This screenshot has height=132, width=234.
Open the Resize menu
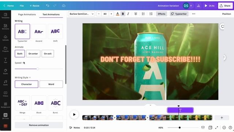point(35,6)
